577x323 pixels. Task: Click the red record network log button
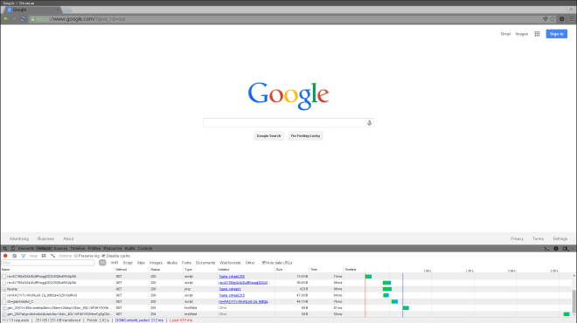click(5, 256)
